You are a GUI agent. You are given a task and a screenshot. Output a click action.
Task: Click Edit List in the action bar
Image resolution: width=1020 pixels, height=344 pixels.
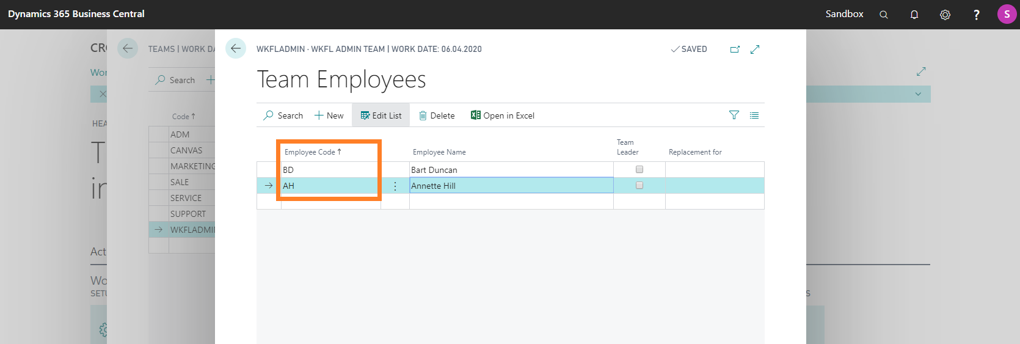(381, 115)
